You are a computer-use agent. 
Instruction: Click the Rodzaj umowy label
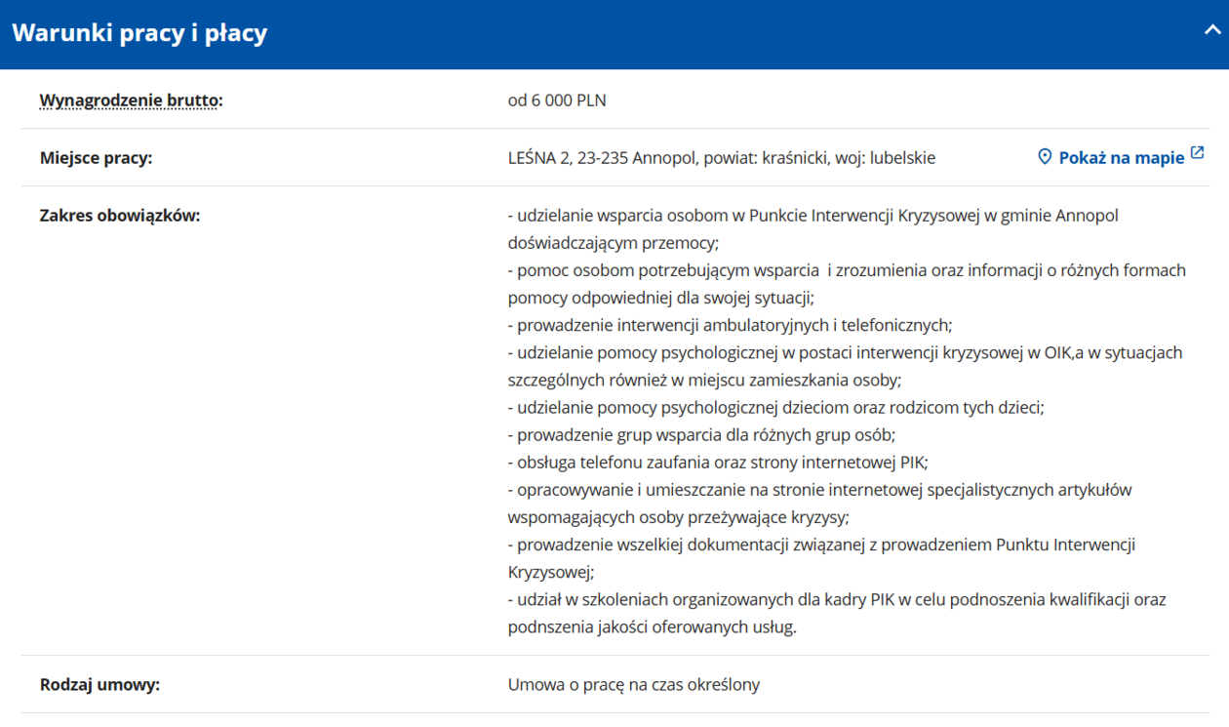(99, 684)
